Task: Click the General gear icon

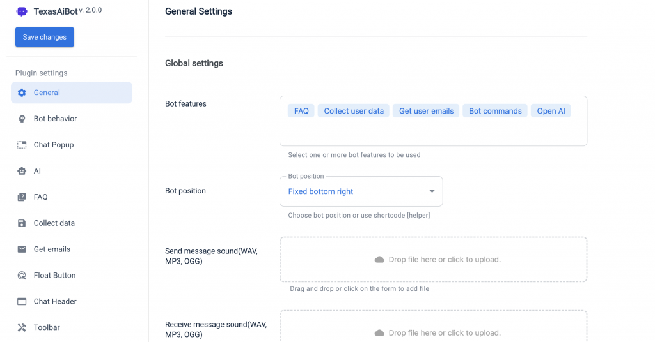Action: click(22, 93)
